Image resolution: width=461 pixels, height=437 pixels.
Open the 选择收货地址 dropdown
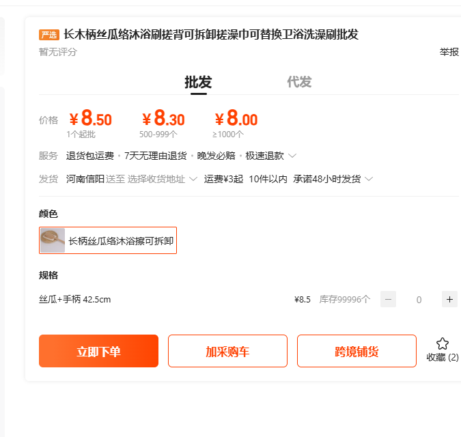pyautogui.click(x=163, y=179)
